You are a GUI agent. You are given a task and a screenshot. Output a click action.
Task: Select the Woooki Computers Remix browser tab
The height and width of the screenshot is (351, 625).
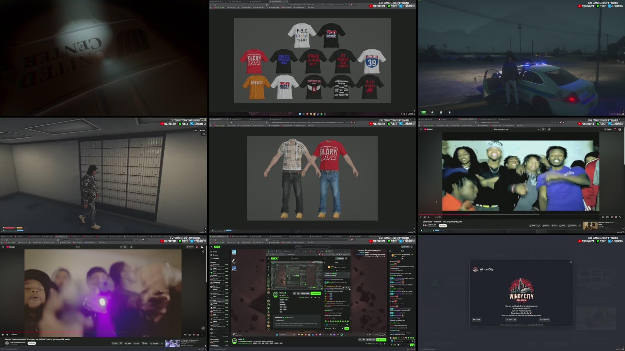(x=61, y=237)
